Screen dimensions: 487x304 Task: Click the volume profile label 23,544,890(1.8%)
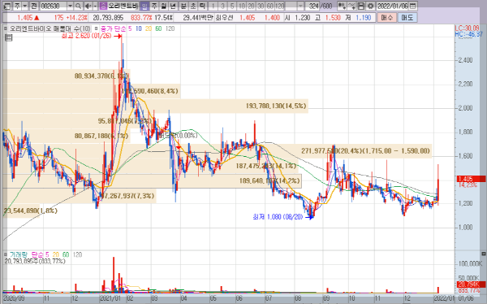[x=31, y=211]
